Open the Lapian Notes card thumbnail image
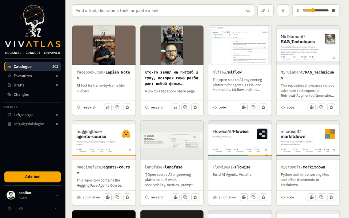The width and height of the screenshot is (349, 218). (x=104, y=45)
